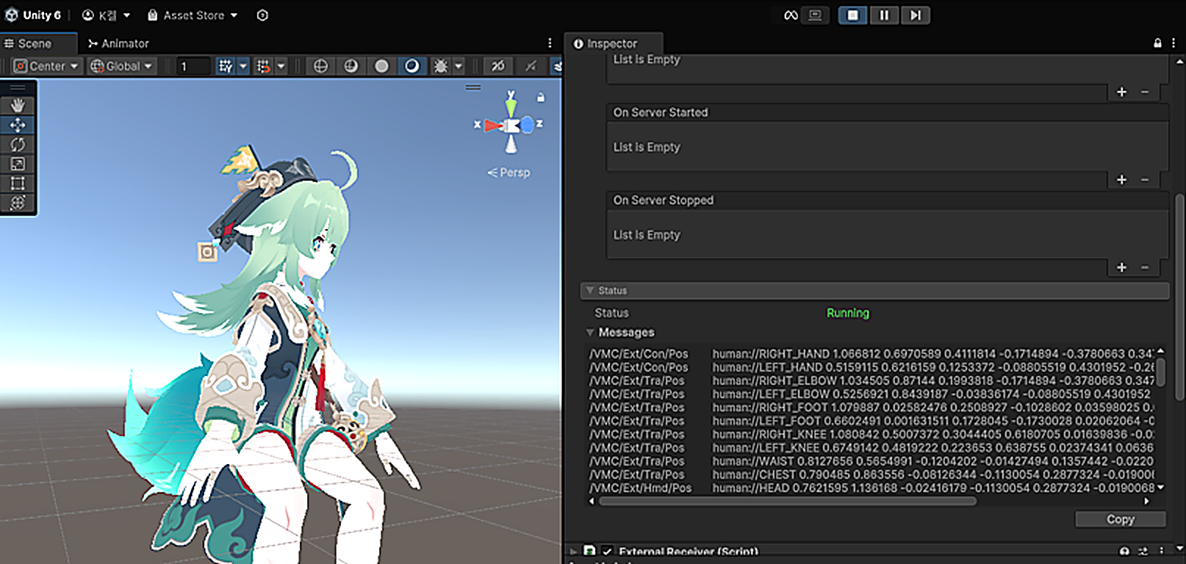Open the pivot Center dropdown
The width and height of the screenshot is (1186, 564).
[x=46, y=66]
